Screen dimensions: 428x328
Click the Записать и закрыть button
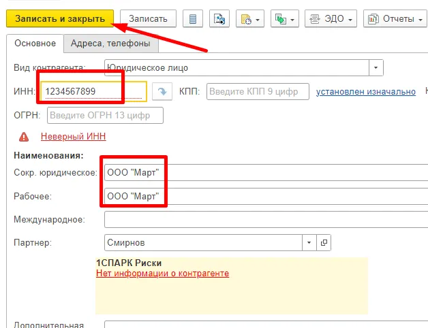(x=60, y=18)
